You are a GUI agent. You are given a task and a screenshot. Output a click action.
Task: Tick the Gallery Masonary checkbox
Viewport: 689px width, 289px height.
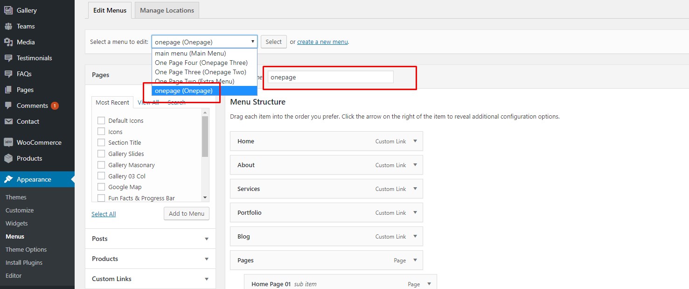coord(101,165)
